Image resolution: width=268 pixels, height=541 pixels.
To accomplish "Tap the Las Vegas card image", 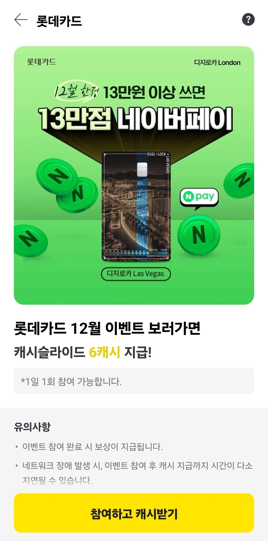I will coord(136,206).
